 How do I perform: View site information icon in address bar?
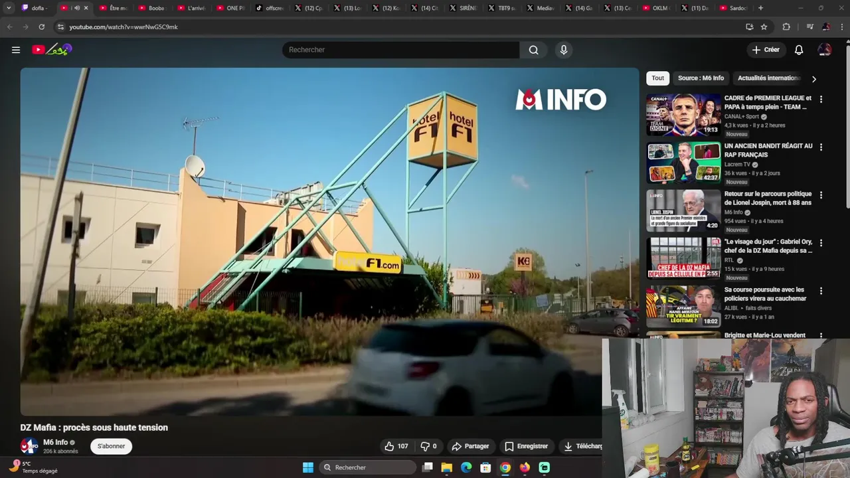point(60,27)
